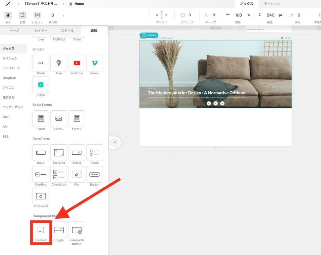Collapse the left side panel
This screenshot has height=255, width=321.
point(115,143)
